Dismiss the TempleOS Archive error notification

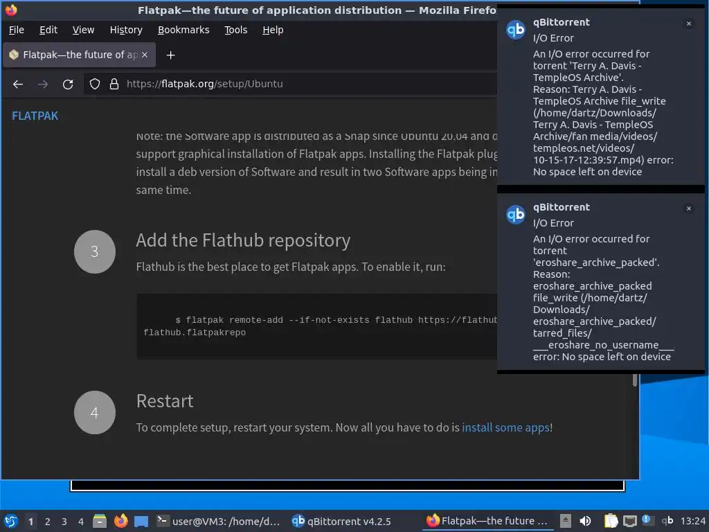[689, 24]
